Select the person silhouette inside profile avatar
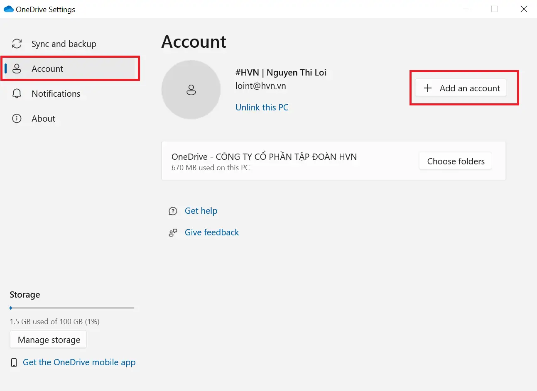The image size is (537, 391). coord(191,90)
